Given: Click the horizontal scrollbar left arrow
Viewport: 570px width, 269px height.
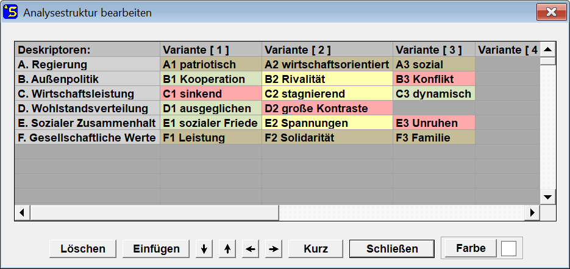Looking at the screenshot, I should pyautogui.click(x=23, y=213).
